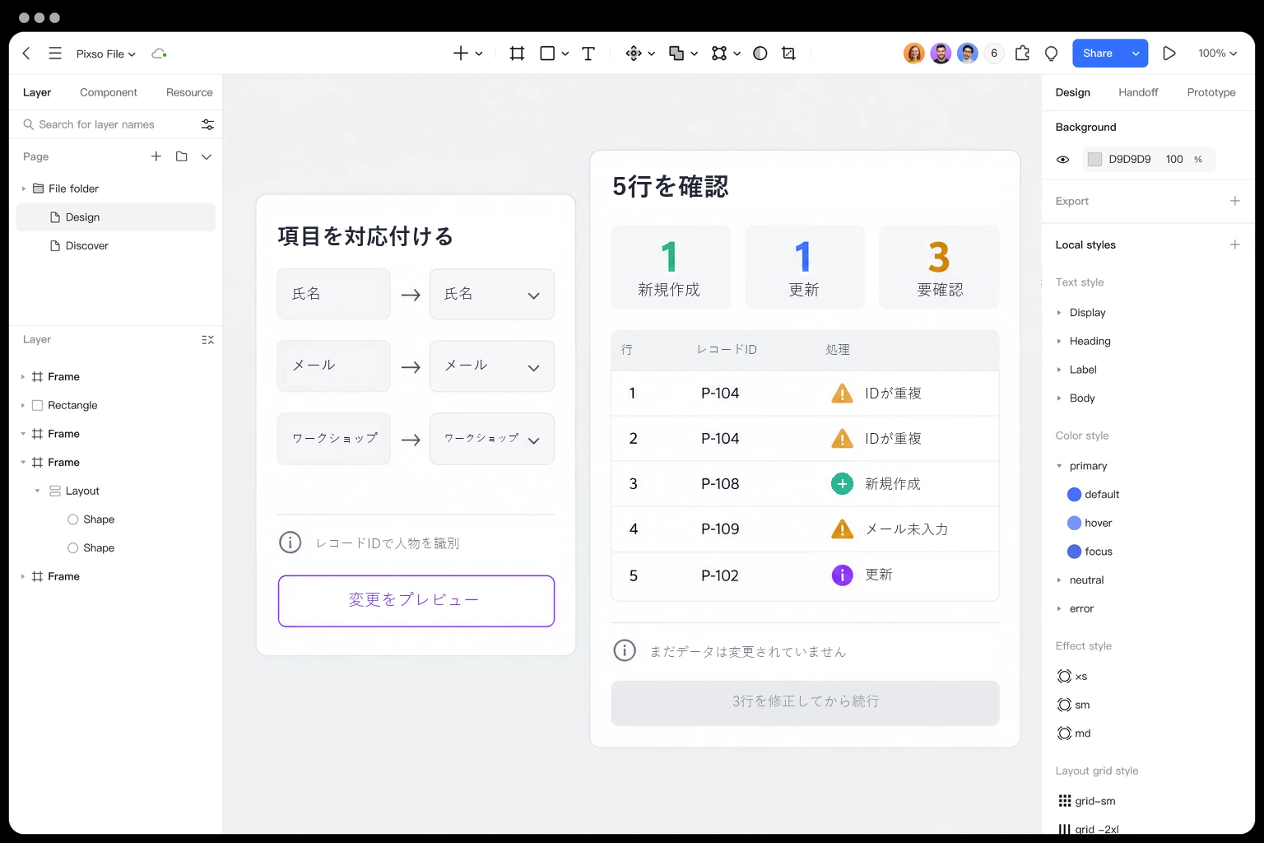1264x843 pixels.
Task: Select the Frame tool in the toolbar
Action: [517, 54]
